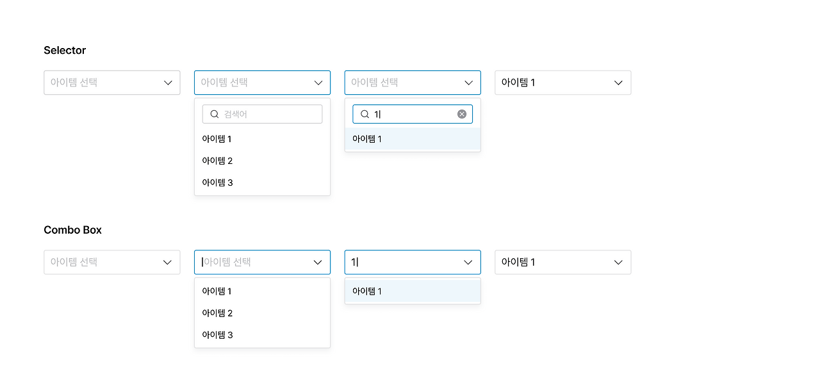
Task: Pick highlighted 아이템 1 in the Combo Box filtered results
Action: [368, 291]
